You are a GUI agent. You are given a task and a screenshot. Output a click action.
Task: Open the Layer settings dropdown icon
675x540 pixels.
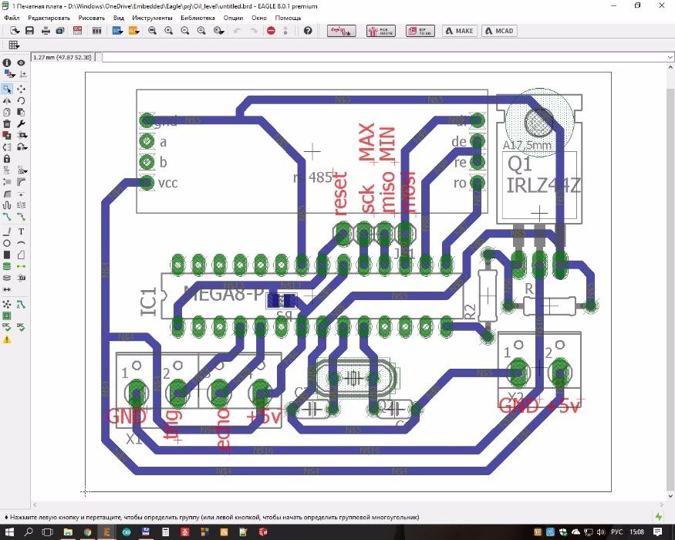pyautogui.click(x=9, y=74)
